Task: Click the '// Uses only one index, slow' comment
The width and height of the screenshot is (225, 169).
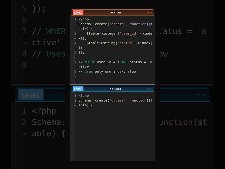Action: 107,71
